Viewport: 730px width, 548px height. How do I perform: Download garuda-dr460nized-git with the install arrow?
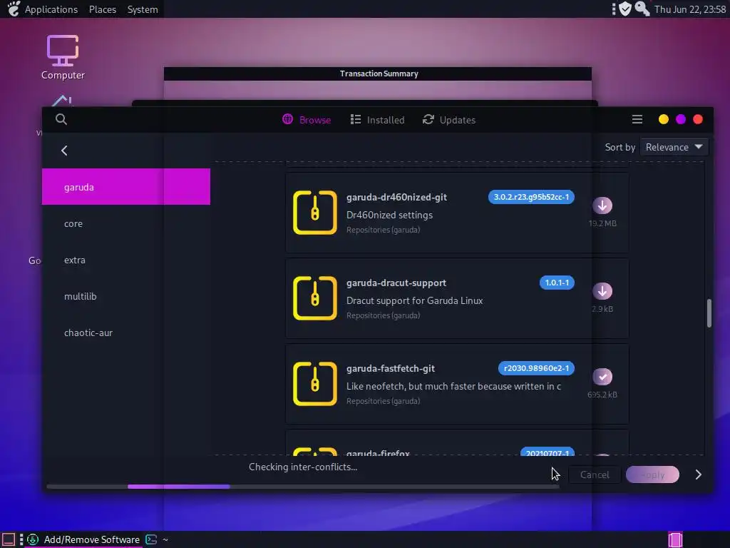[602, 205]
